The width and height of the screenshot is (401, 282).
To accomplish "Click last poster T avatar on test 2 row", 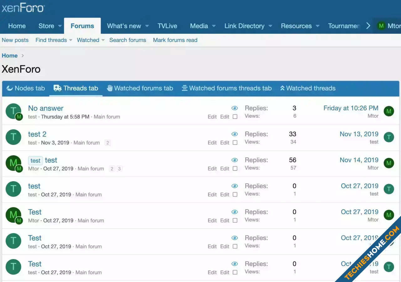I will coord(389,137).
